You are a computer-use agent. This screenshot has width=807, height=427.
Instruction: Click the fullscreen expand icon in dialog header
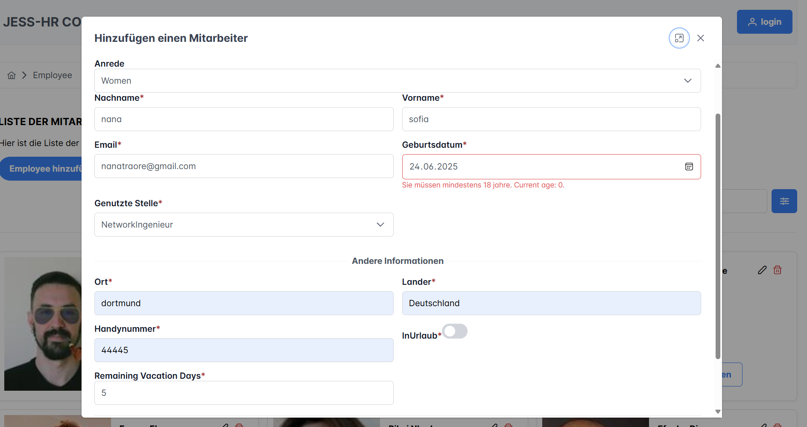[x=679, y=38]
